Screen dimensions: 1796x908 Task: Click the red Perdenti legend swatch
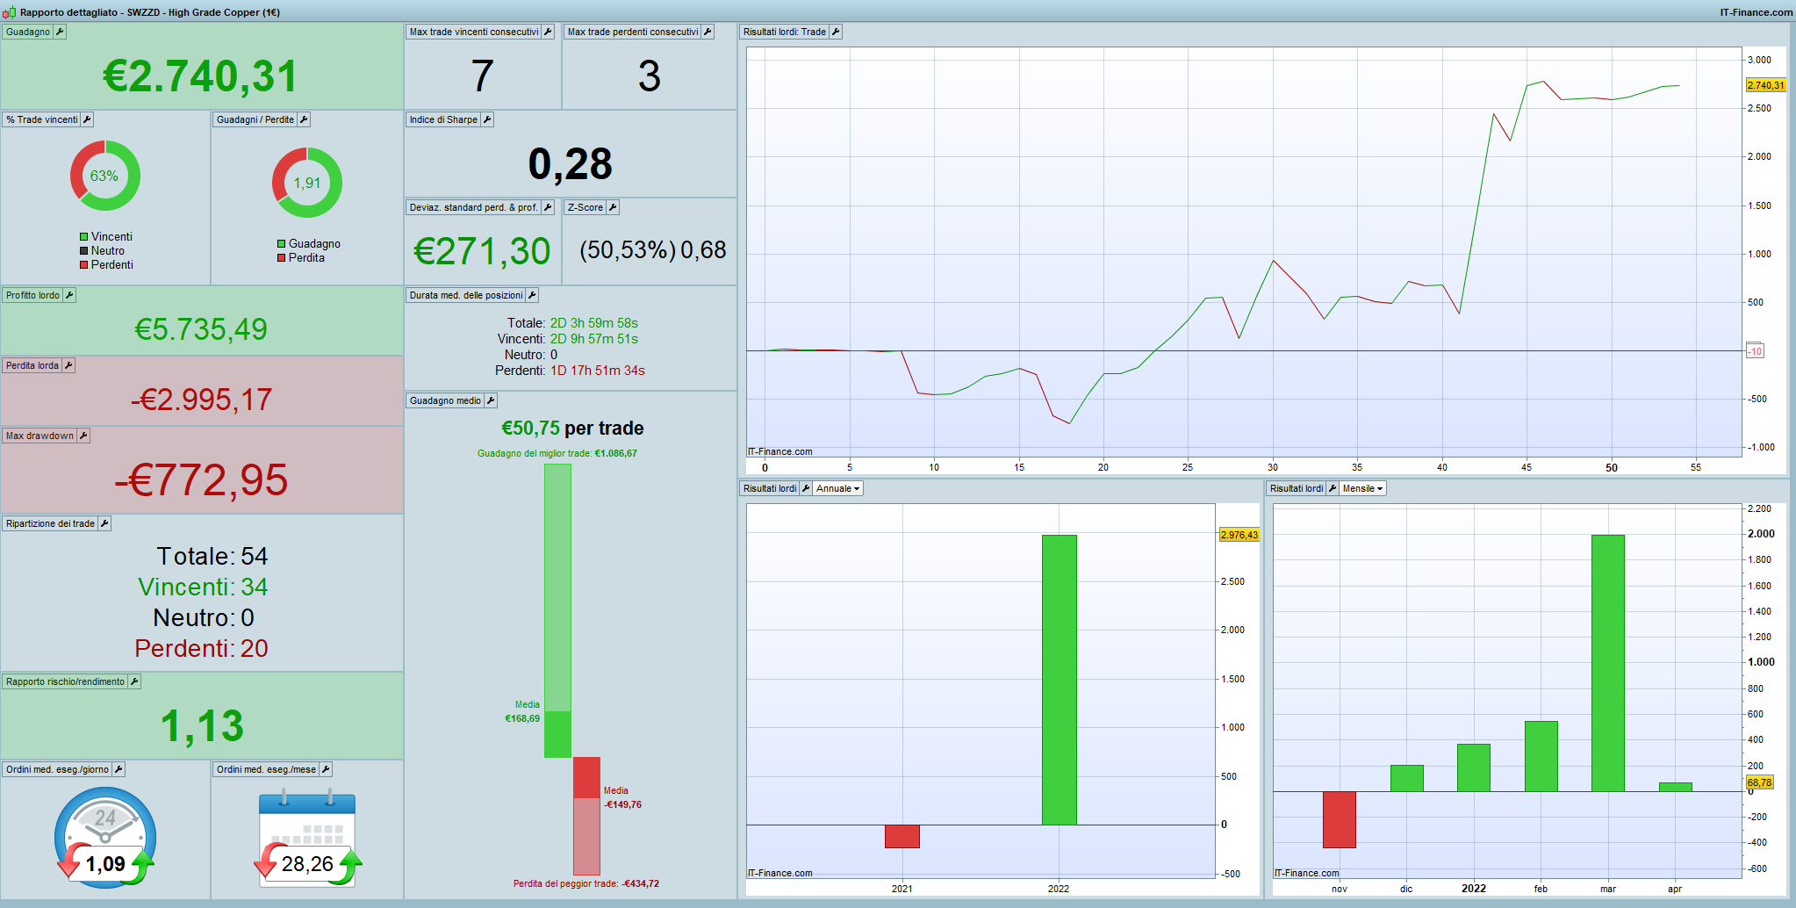tap(84, 265)
